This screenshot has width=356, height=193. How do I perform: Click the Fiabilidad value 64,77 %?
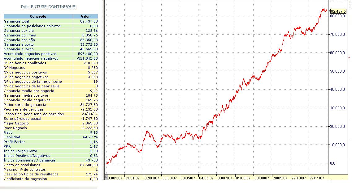[90, 137]
